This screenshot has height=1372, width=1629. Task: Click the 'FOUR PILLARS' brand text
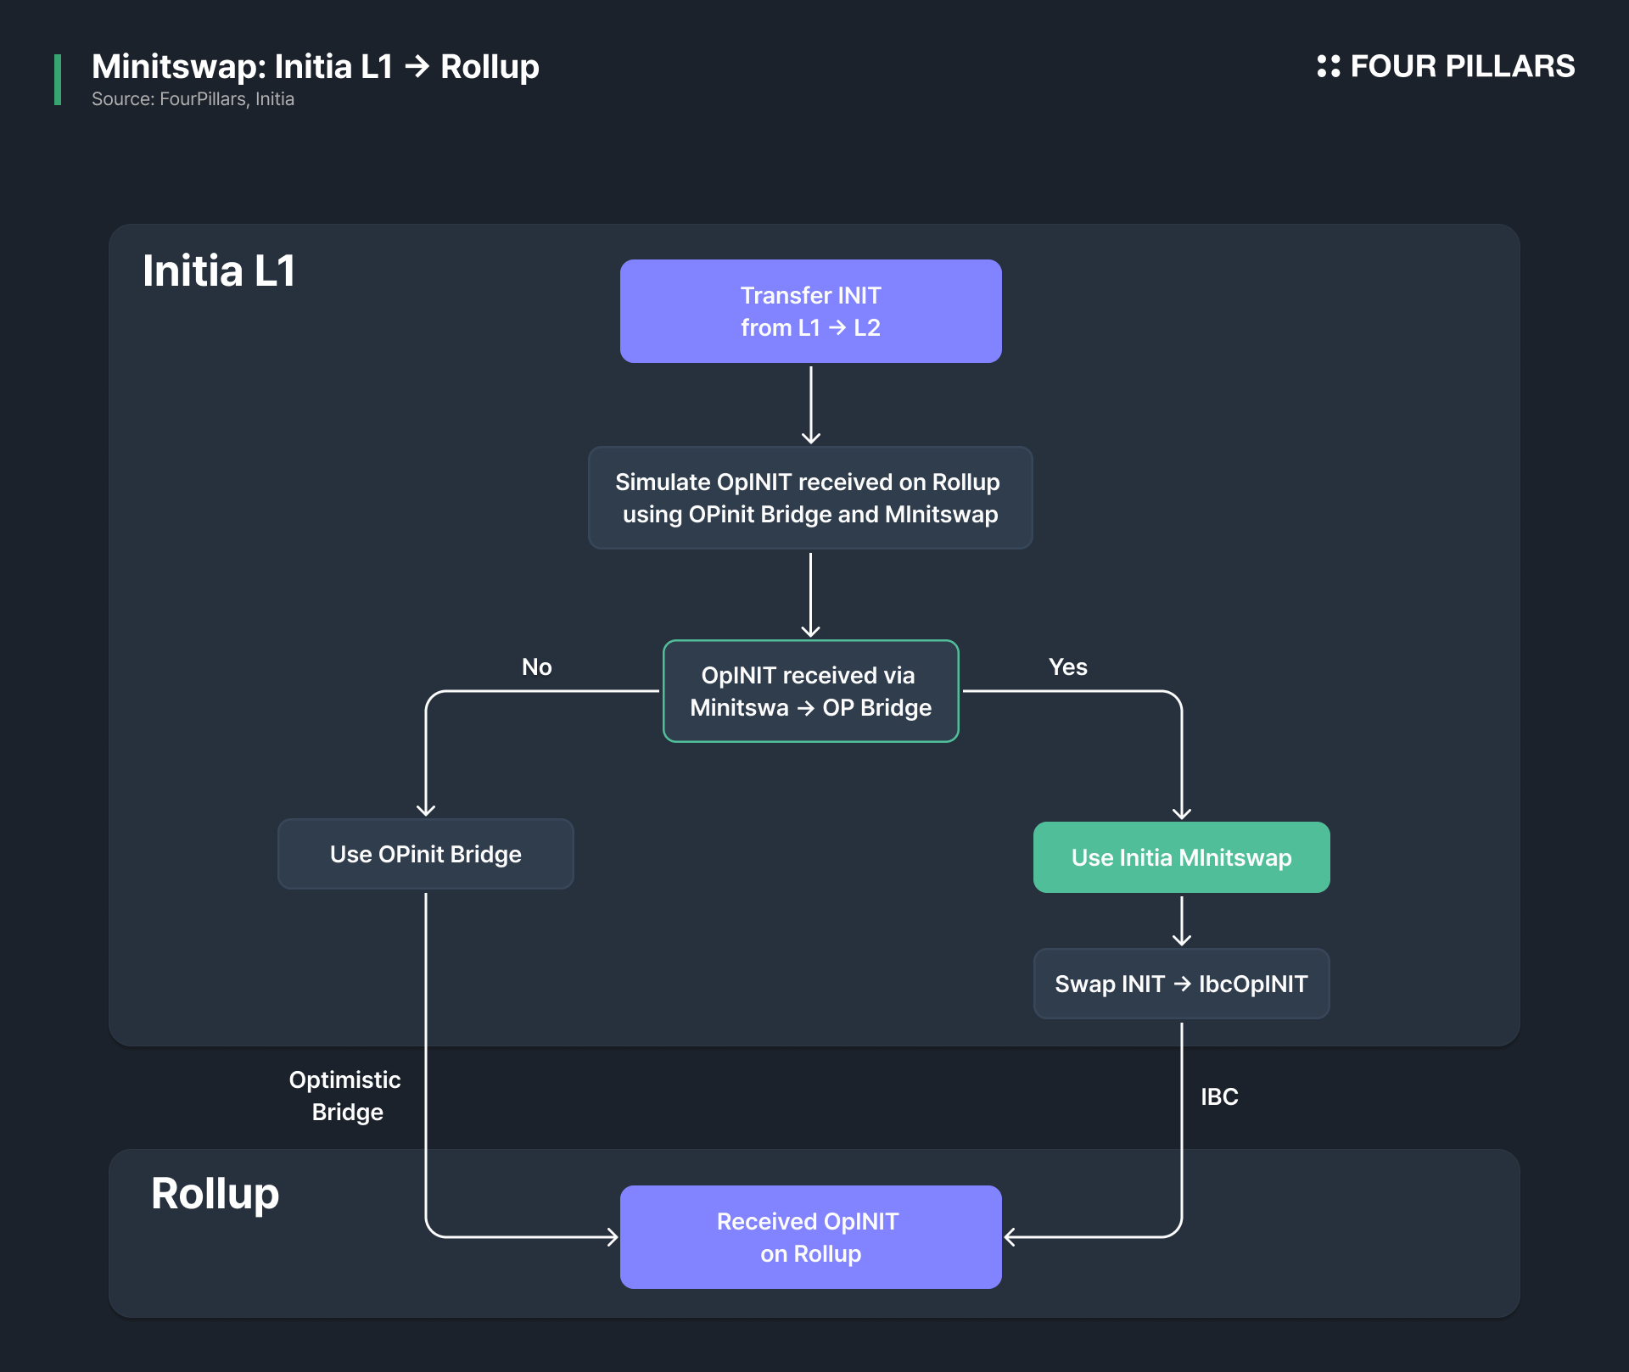tap(1462, 66)
